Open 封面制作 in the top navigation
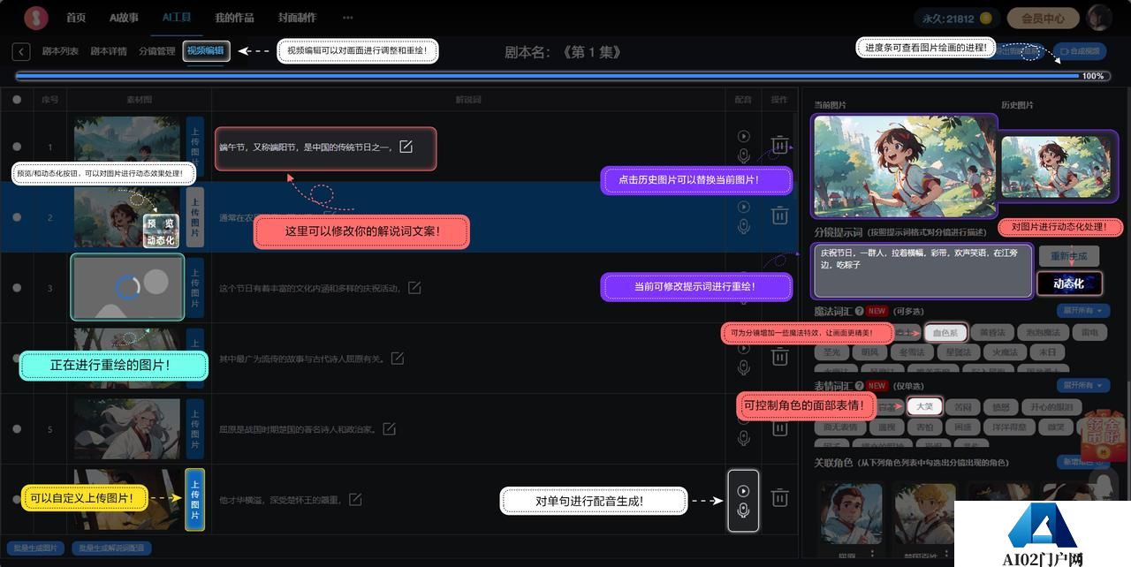This screenshot has width=1131, height=567. [x=296, y=18]
